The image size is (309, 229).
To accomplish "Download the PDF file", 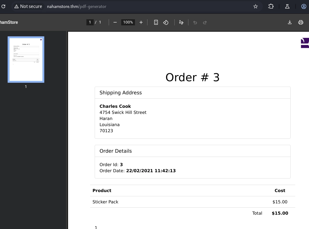I will coord(290,22).
